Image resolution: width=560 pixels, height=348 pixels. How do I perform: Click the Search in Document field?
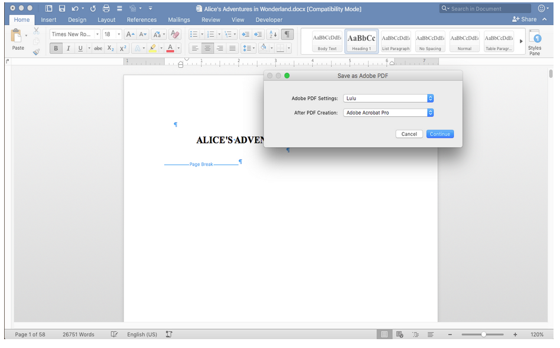[x=485, y=9]
